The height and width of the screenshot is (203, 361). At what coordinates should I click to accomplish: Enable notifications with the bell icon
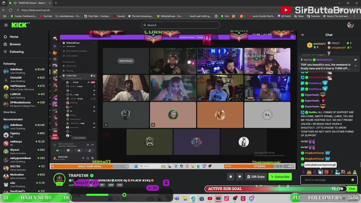pyautogui.click(x=230, y=177)
